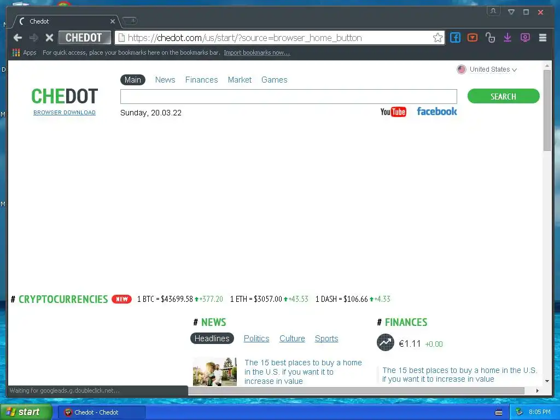
Task: Bookmark this page with the star icon
Action: click(x=437, y=38)
